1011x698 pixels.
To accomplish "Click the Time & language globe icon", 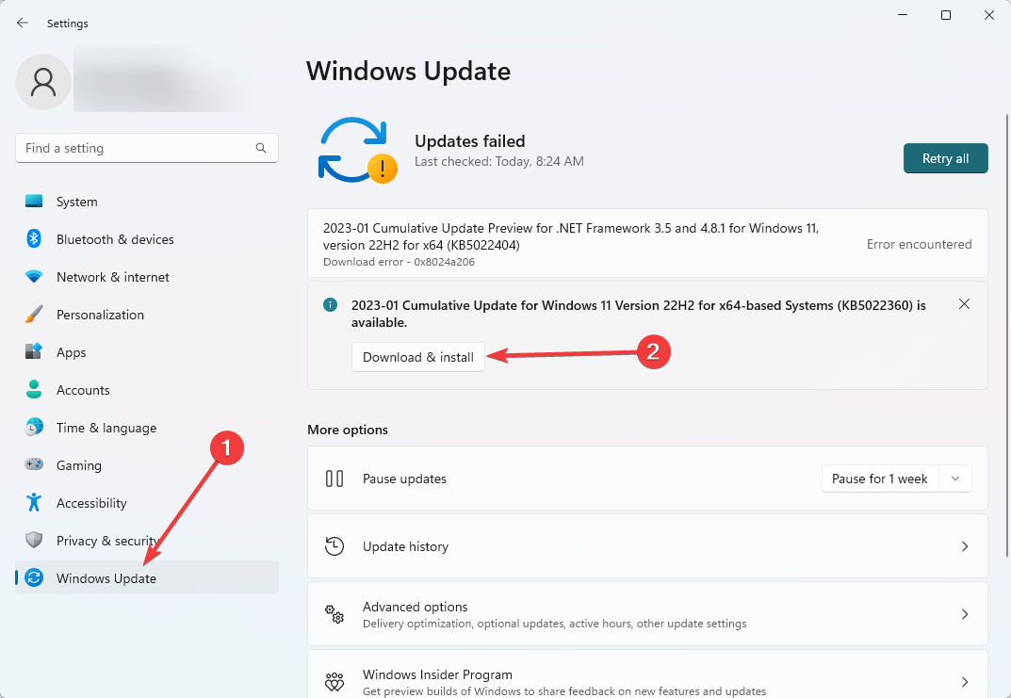I will [x=34, y=428].
